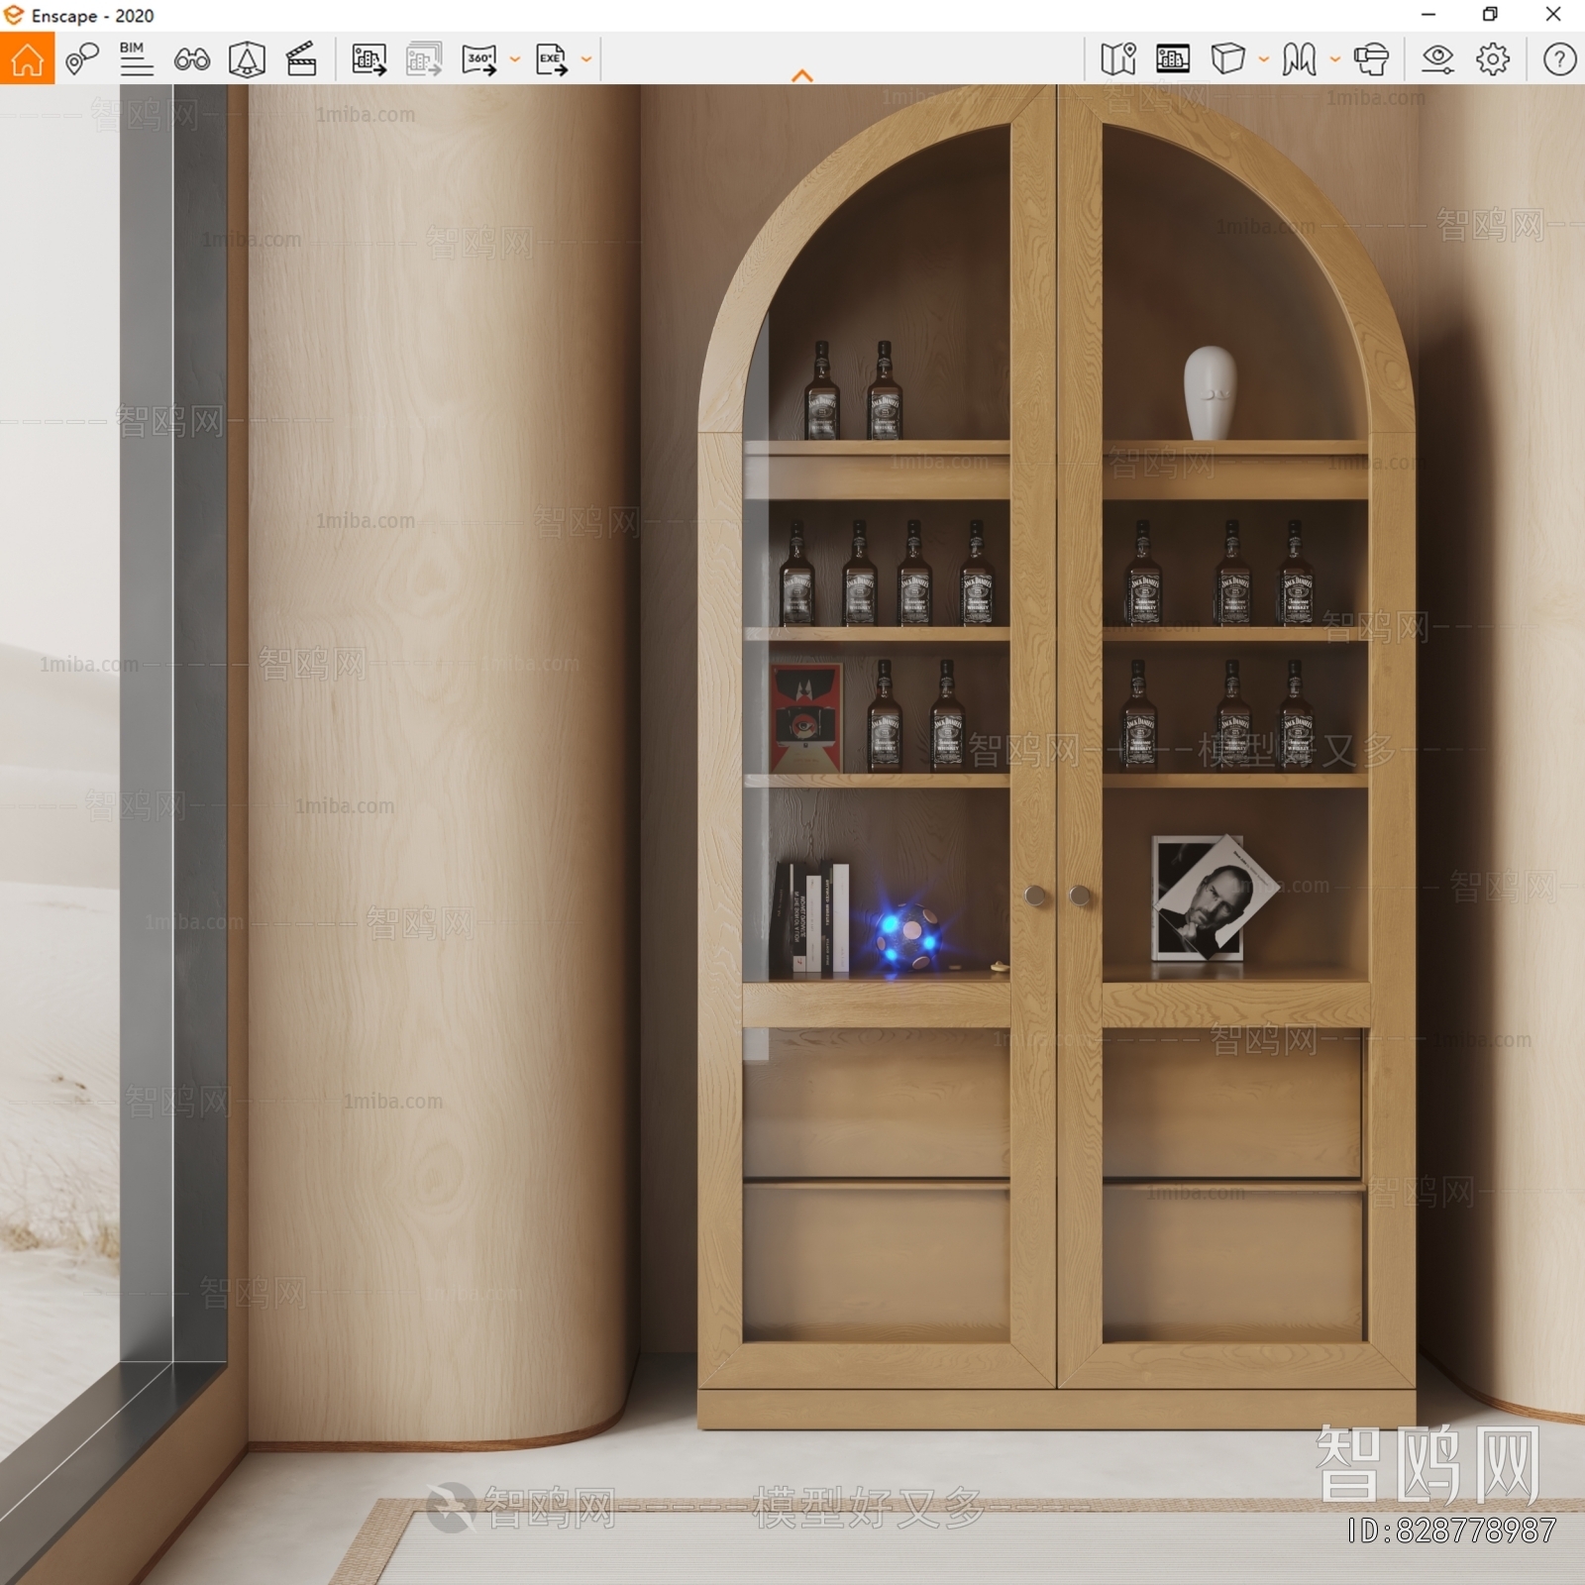This screenshot has width=1585, height=1585.
Task: Open help question mark icon
Action: pyautogui.click(x=1559, y=59)
